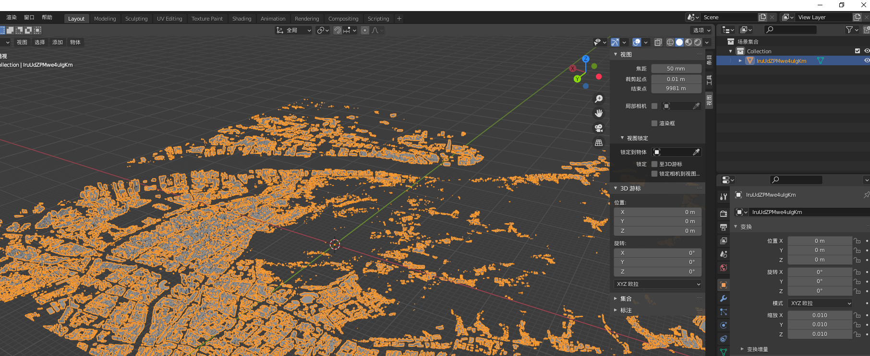
Task: Open Object Constraint properties tab icon
Action: click(724, 339)
